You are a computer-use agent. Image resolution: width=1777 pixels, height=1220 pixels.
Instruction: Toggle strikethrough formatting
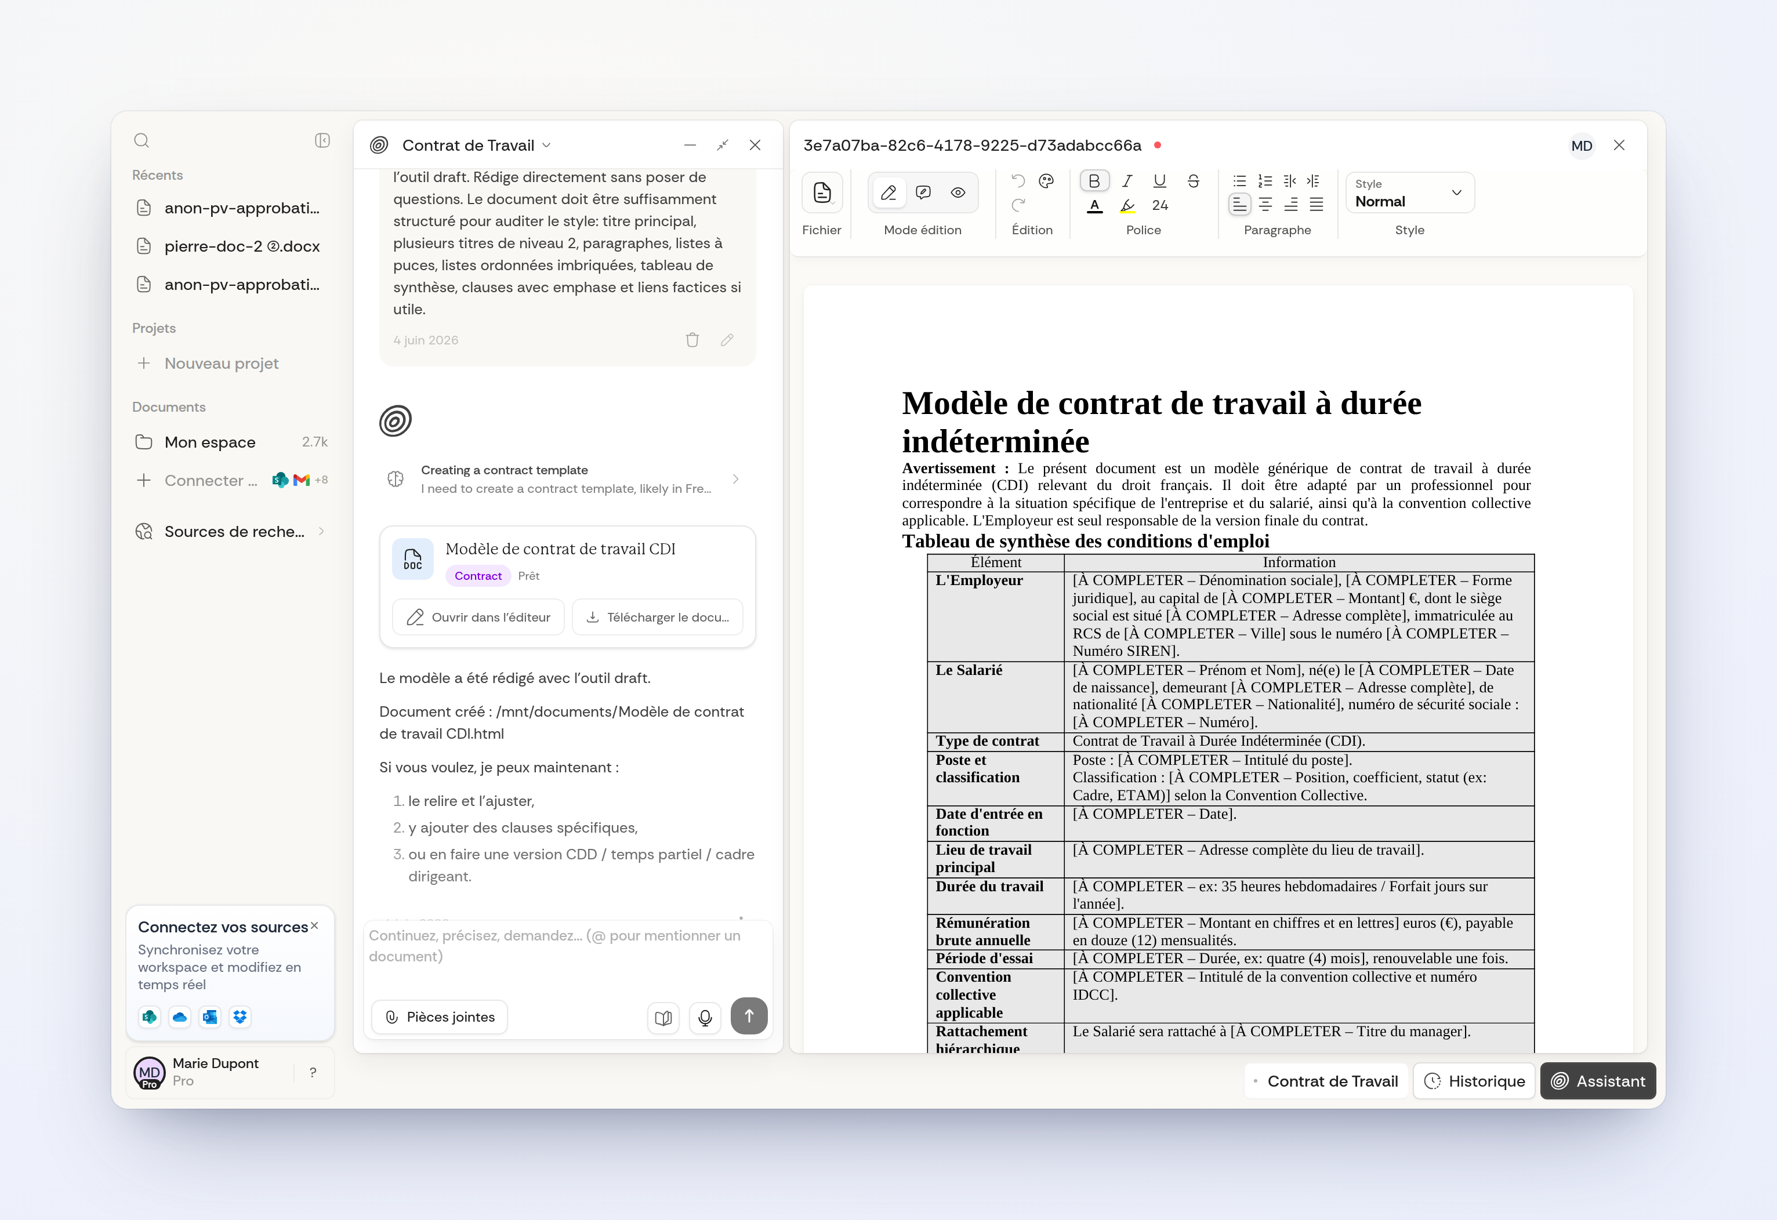point(1193,181)
